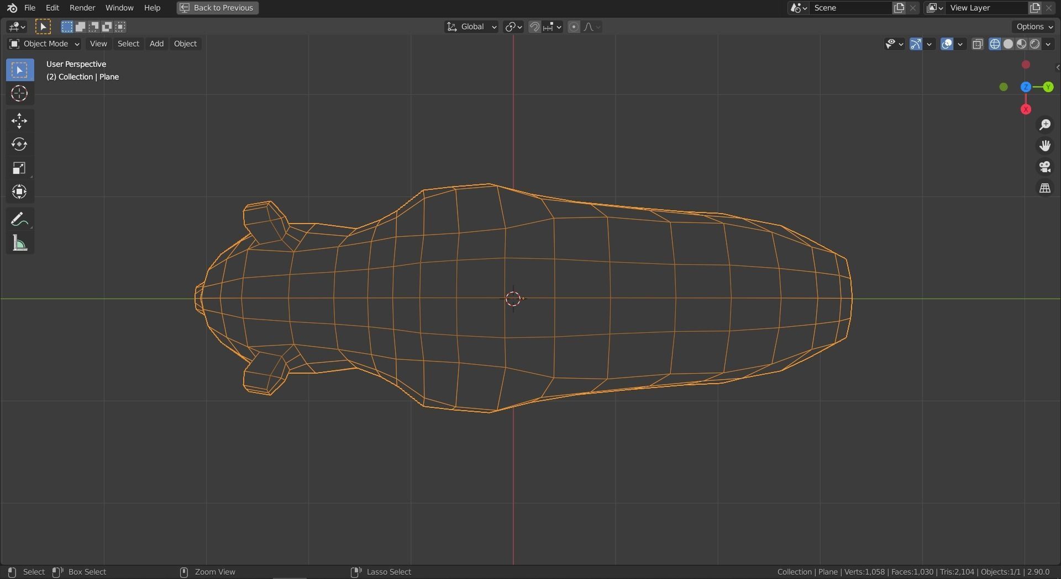This screenshot has width=1061, height=579.
Task: Open the viewport Object menu
Action: coord(185,44)
